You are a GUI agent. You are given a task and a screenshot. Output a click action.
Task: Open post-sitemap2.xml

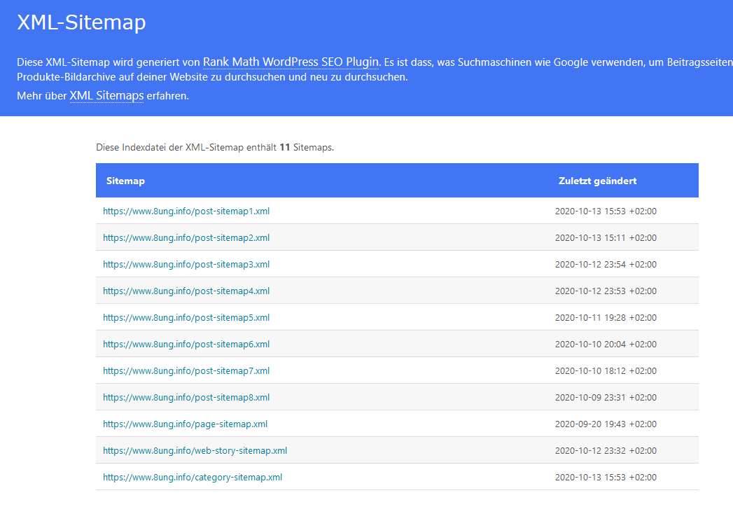[x=186, y=237]
